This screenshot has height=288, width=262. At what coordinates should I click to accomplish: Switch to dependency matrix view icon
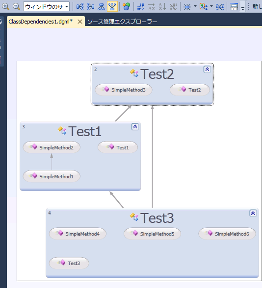pos(141,7)
